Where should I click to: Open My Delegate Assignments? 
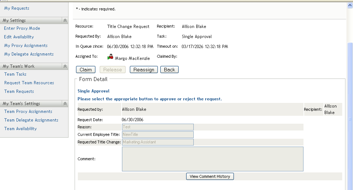(29, 54)
